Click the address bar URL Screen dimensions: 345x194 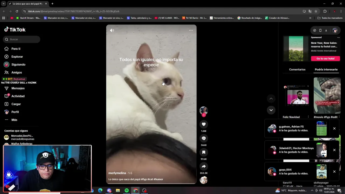74,11
